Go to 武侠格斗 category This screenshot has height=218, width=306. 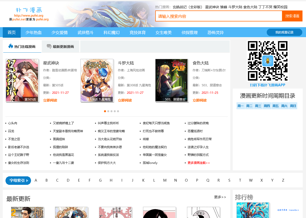(x=85, y=32)
